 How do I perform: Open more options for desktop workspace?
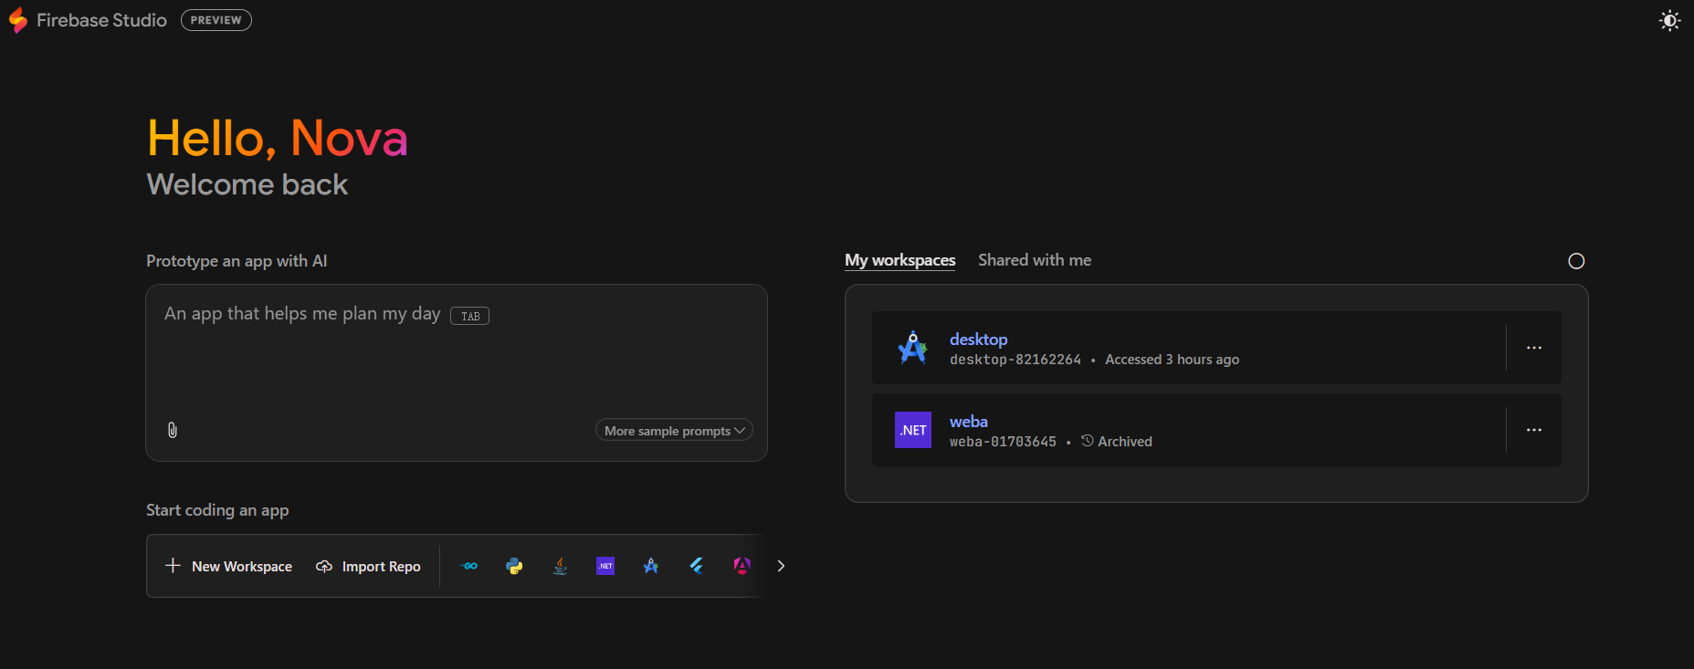click(x=1534, y=348)
